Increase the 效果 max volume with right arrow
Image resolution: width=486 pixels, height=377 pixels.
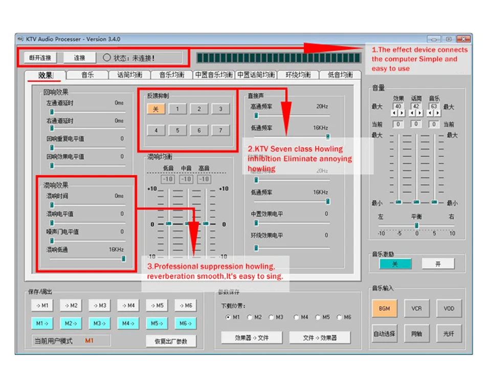[x=402, y=113]
